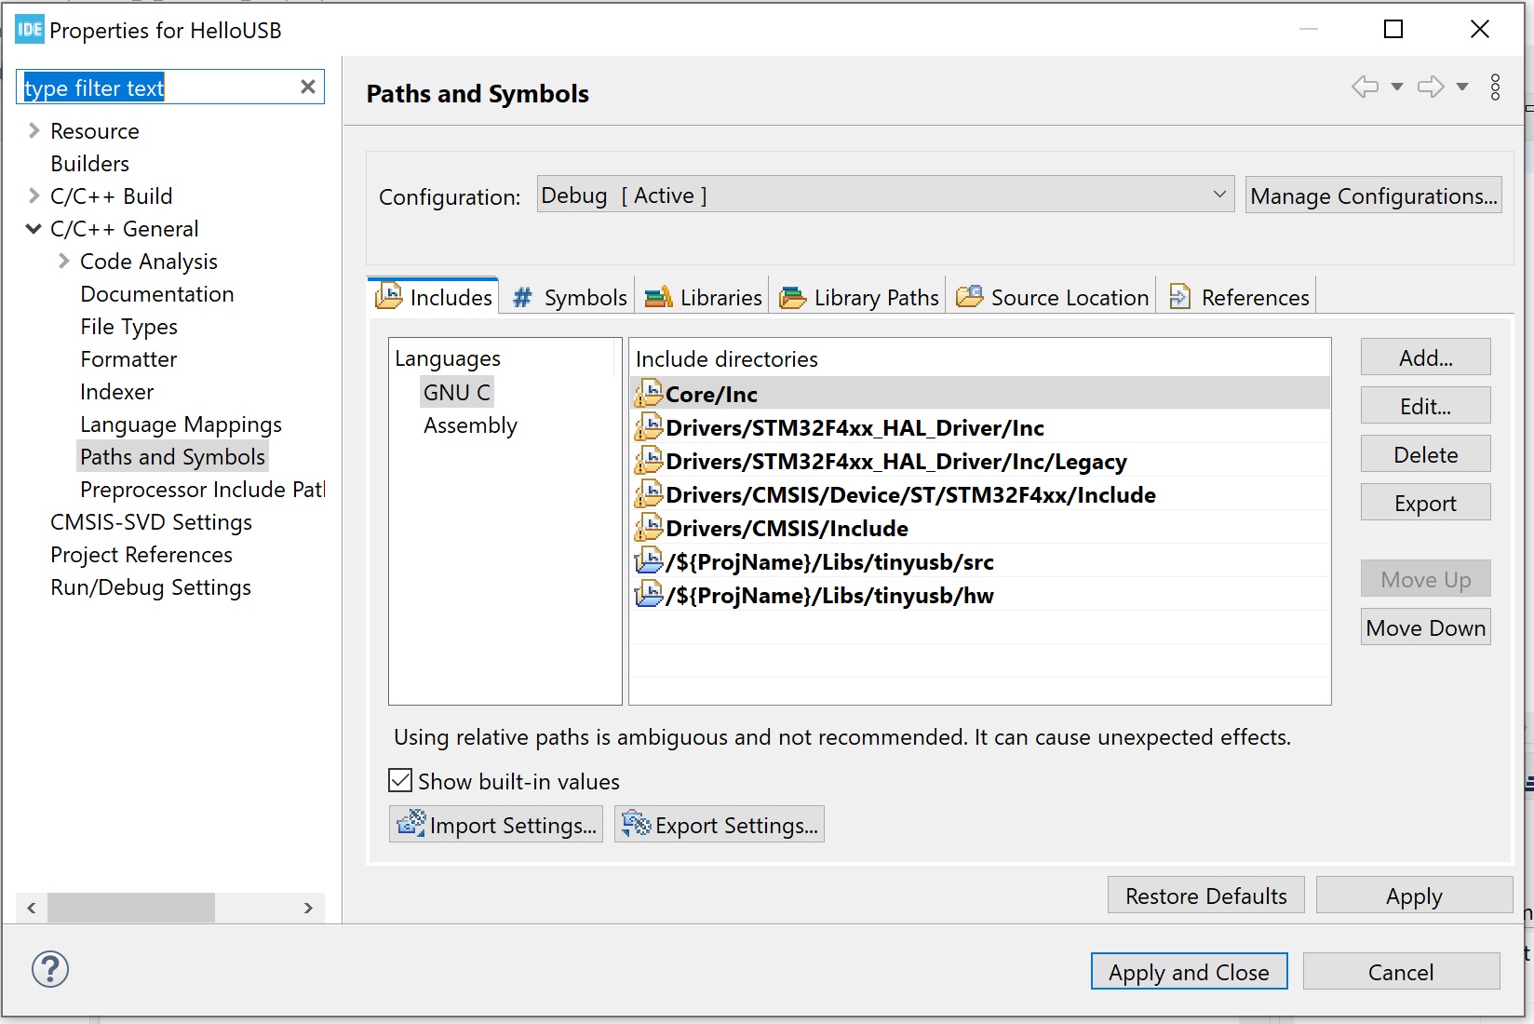Open the view menu via vertical dots icon
The image size is (1534, 1024).
(x=1494, y=88)
